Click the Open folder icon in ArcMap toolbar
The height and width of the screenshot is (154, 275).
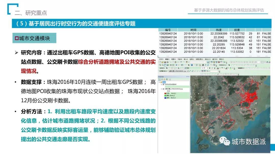pyautogui.click(x=162, y=62)
